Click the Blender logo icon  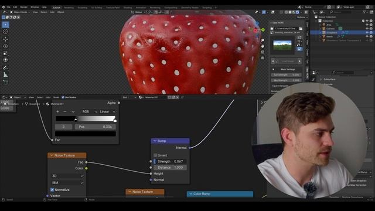tap(4, 7)
